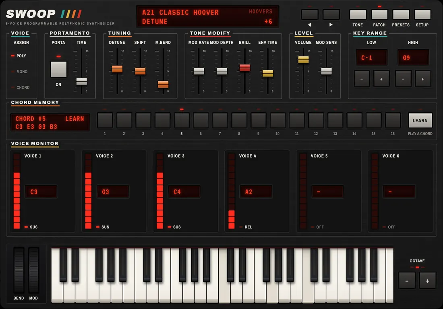Click the M.BEND slider handle
443x309 pixels.
[163, 84]
